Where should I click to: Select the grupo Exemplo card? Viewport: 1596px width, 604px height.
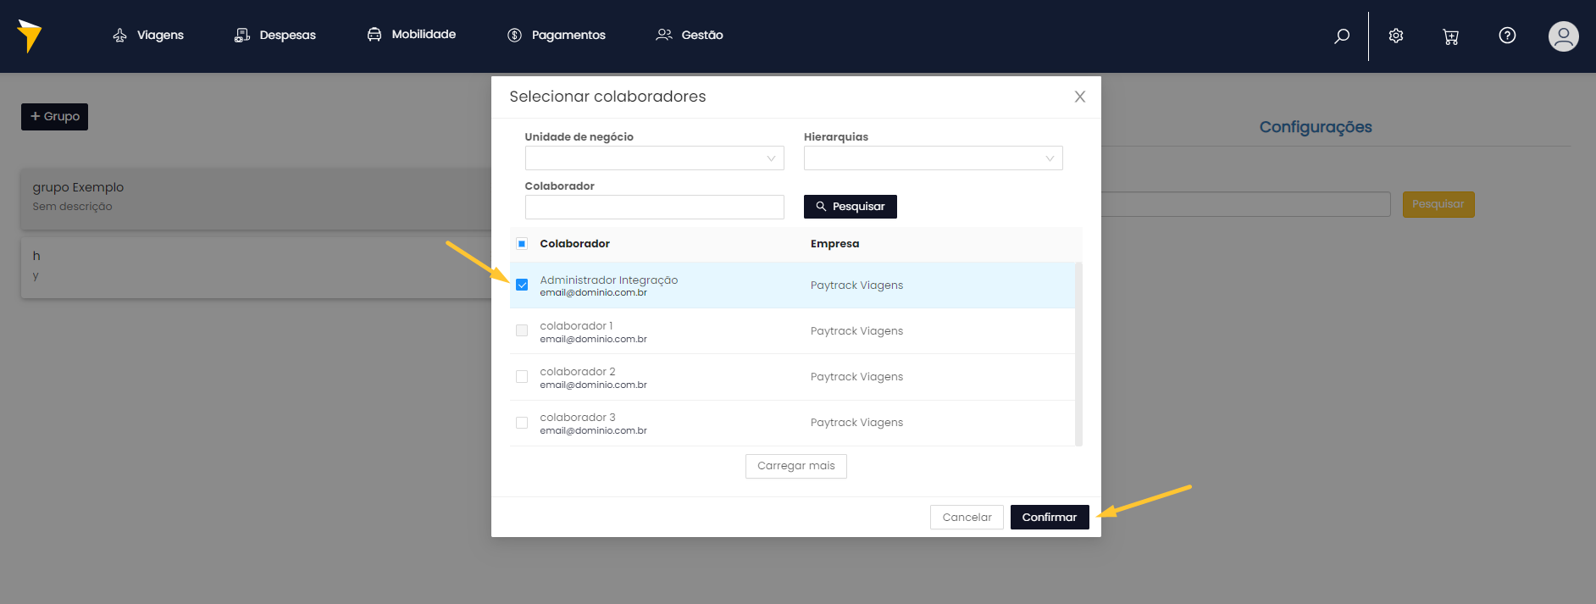pos(257,198)
